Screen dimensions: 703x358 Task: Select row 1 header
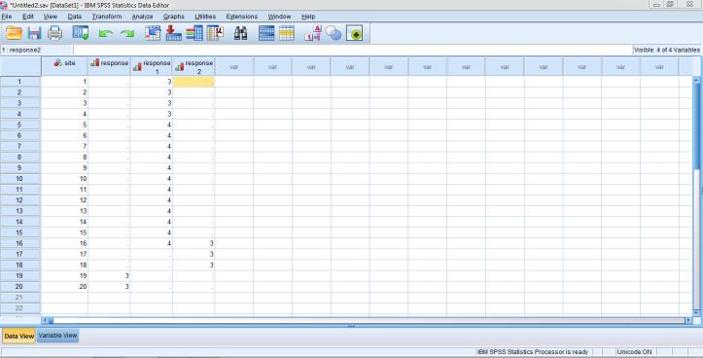(x=20, y=82)
